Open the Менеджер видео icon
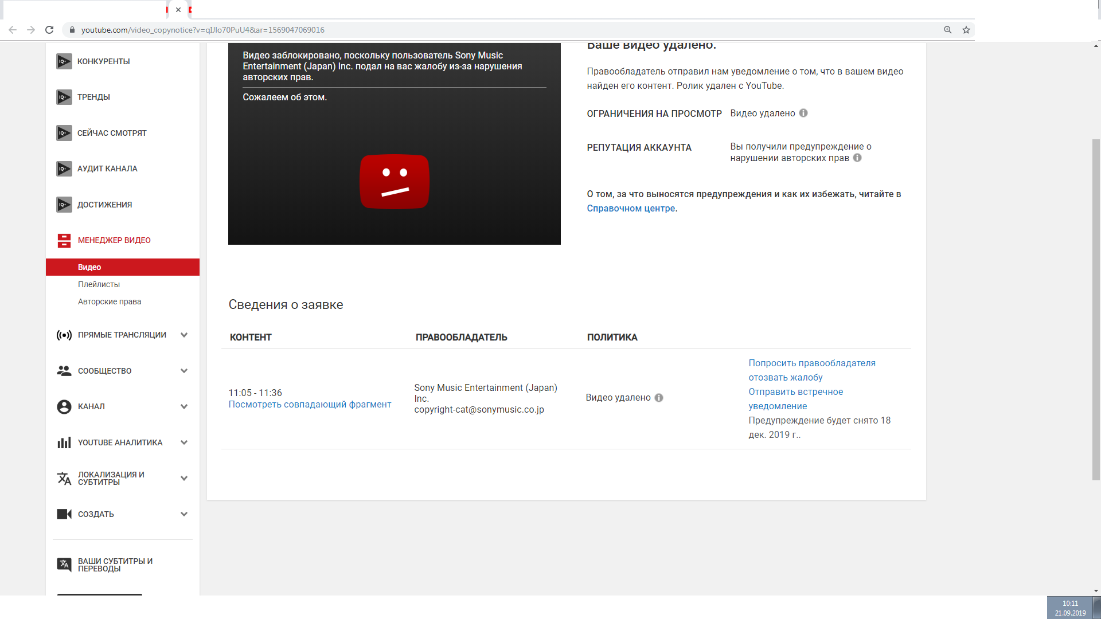This screenshot has height=619, width=1101. pos(64,240)
